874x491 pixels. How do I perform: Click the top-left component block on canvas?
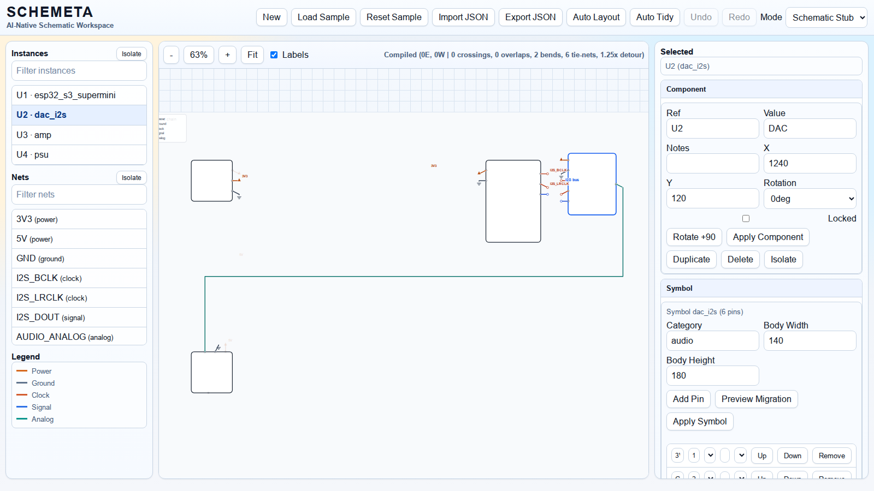pyautogui.click(x=211, y=181)
